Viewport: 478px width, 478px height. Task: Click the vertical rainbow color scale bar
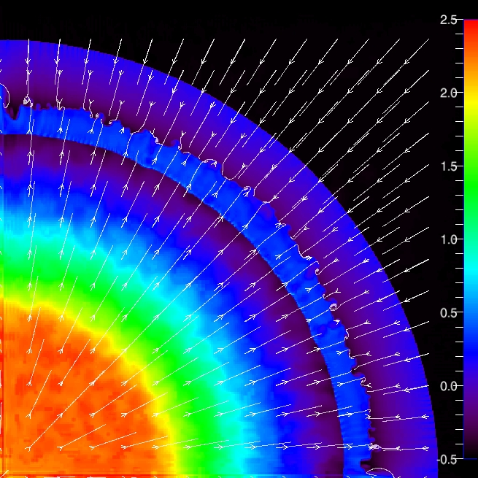[x=471, y=239]
